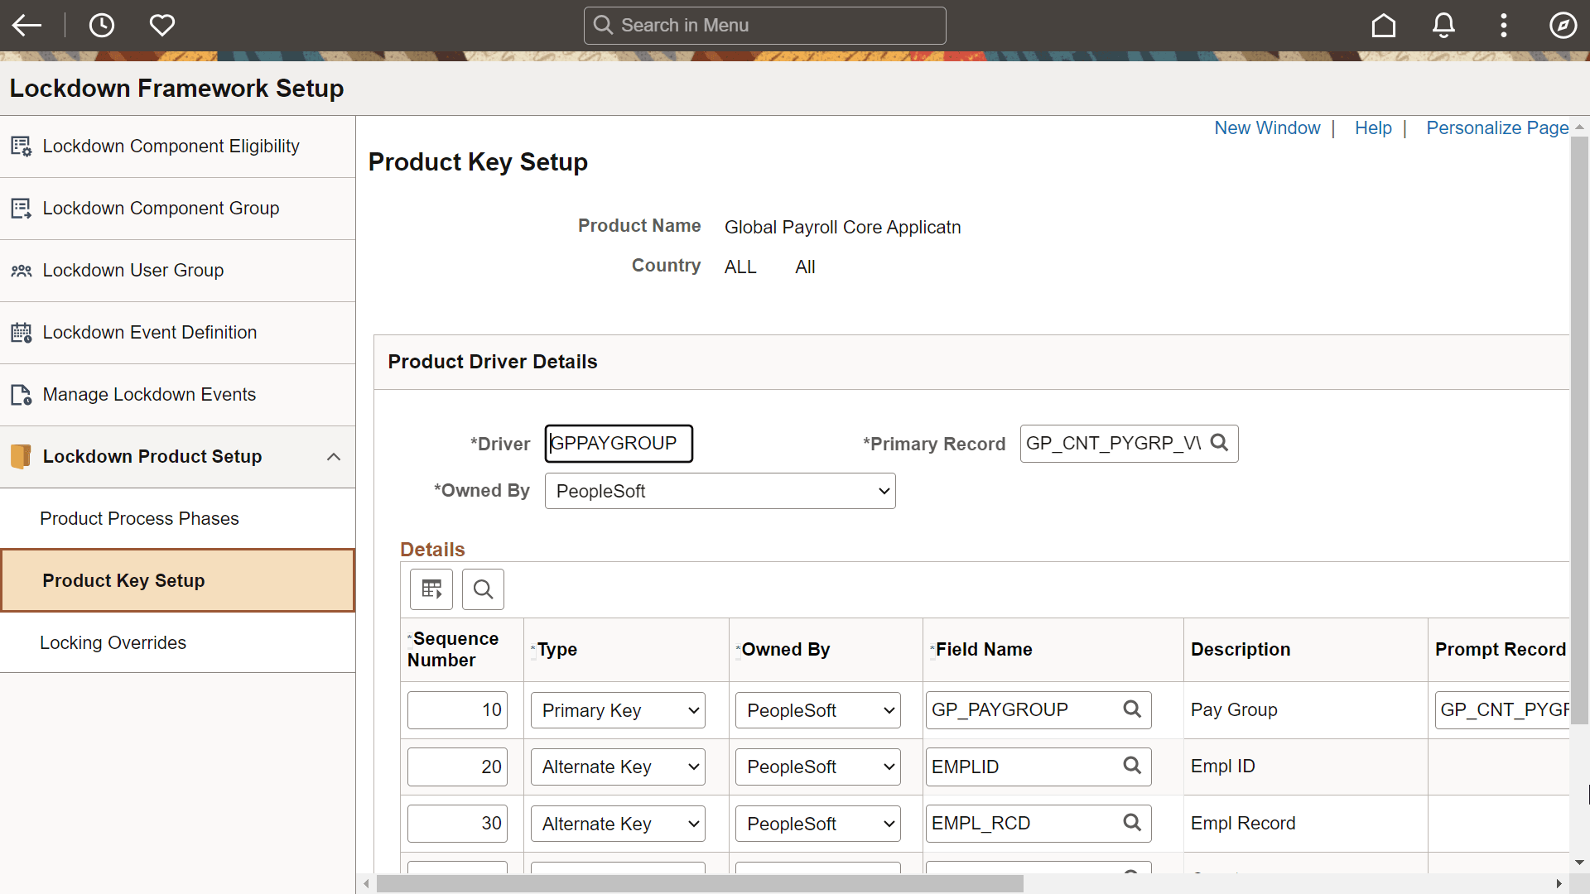Open the Notifications bell
Screen dimensions: 1590x894
[1443, 25]
